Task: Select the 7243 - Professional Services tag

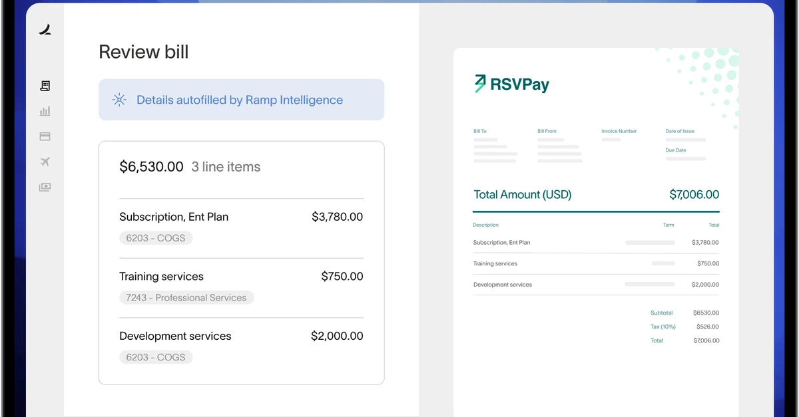Action: coord(186,297)
